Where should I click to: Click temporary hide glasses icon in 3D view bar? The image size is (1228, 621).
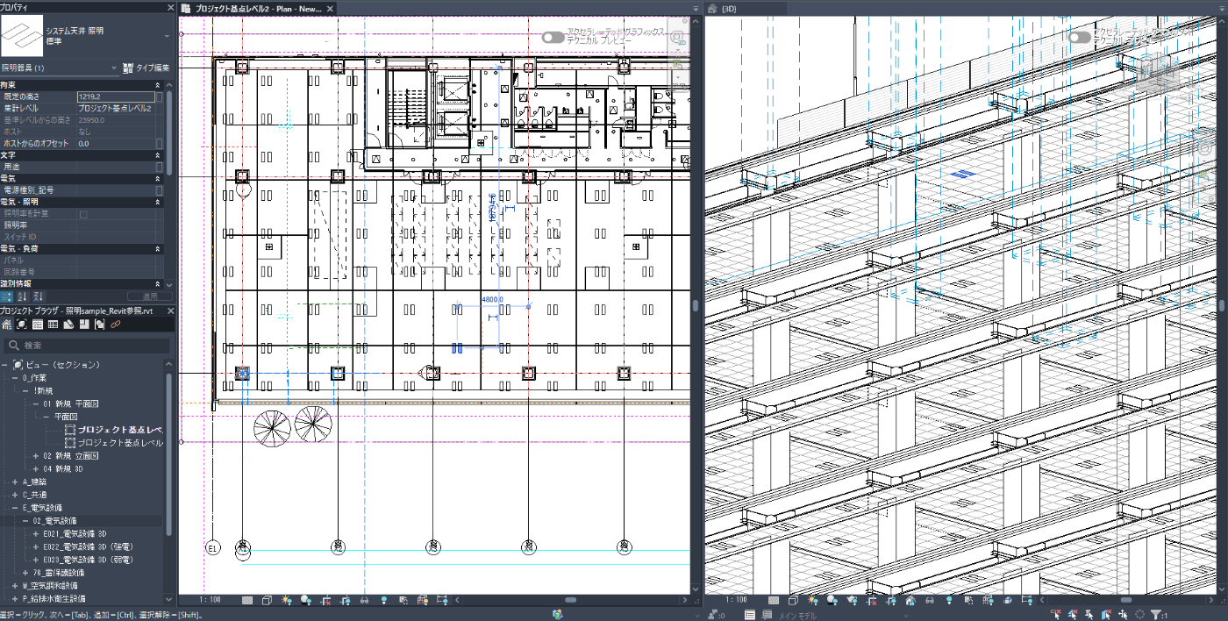pyautogui.click(x=929, y=601)
